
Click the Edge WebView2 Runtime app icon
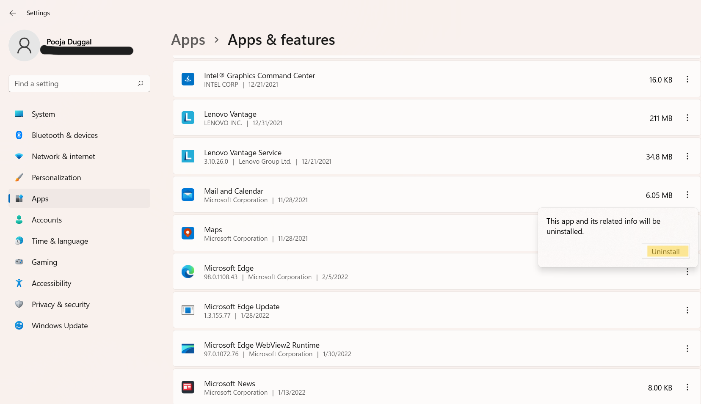[x=188, y=349]
